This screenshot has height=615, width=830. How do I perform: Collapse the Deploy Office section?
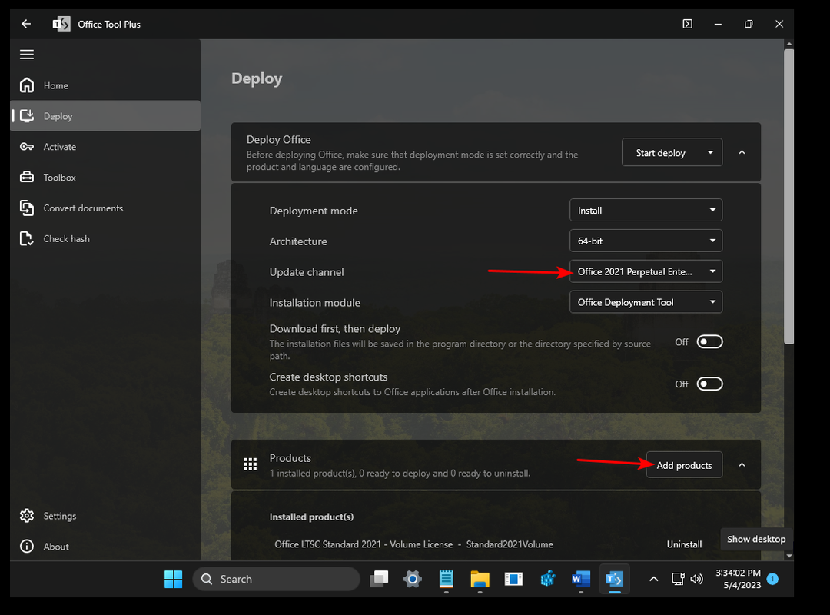pyautogui.click(x=742, y=152)
